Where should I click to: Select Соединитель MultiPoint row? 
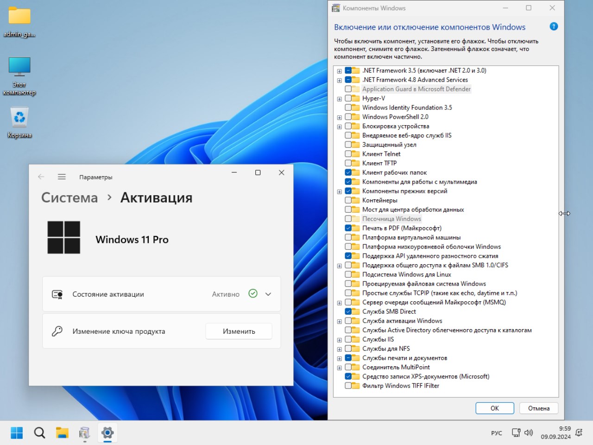(396, 367)
